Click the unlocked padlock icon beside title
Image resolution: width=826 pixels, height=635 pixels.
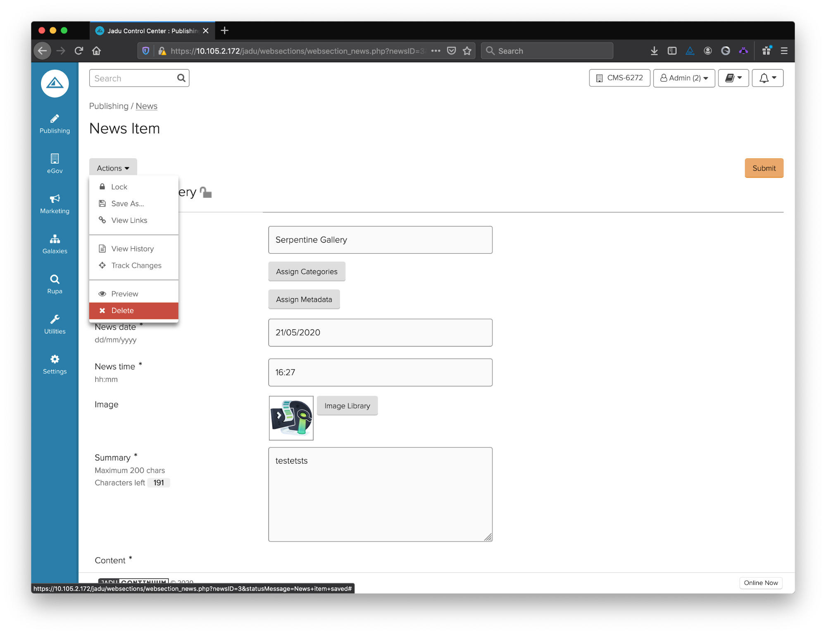click(x=206, y=193)
